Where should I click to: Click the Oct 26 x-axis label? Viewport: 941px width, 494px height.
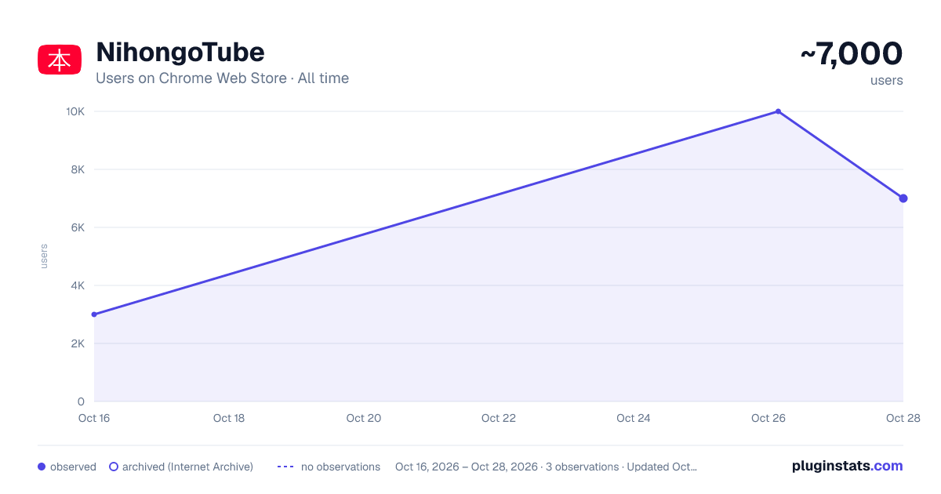[768, 418]
